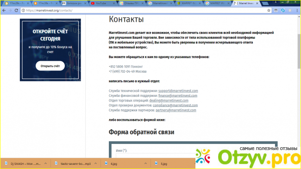
Task: Go forward with the forward arrow
Action: pos(10,10)
